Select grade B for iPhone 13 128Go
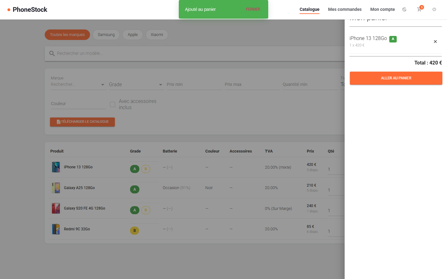The width and height of the screenshot is (447, 279). [x=146, y=169]
